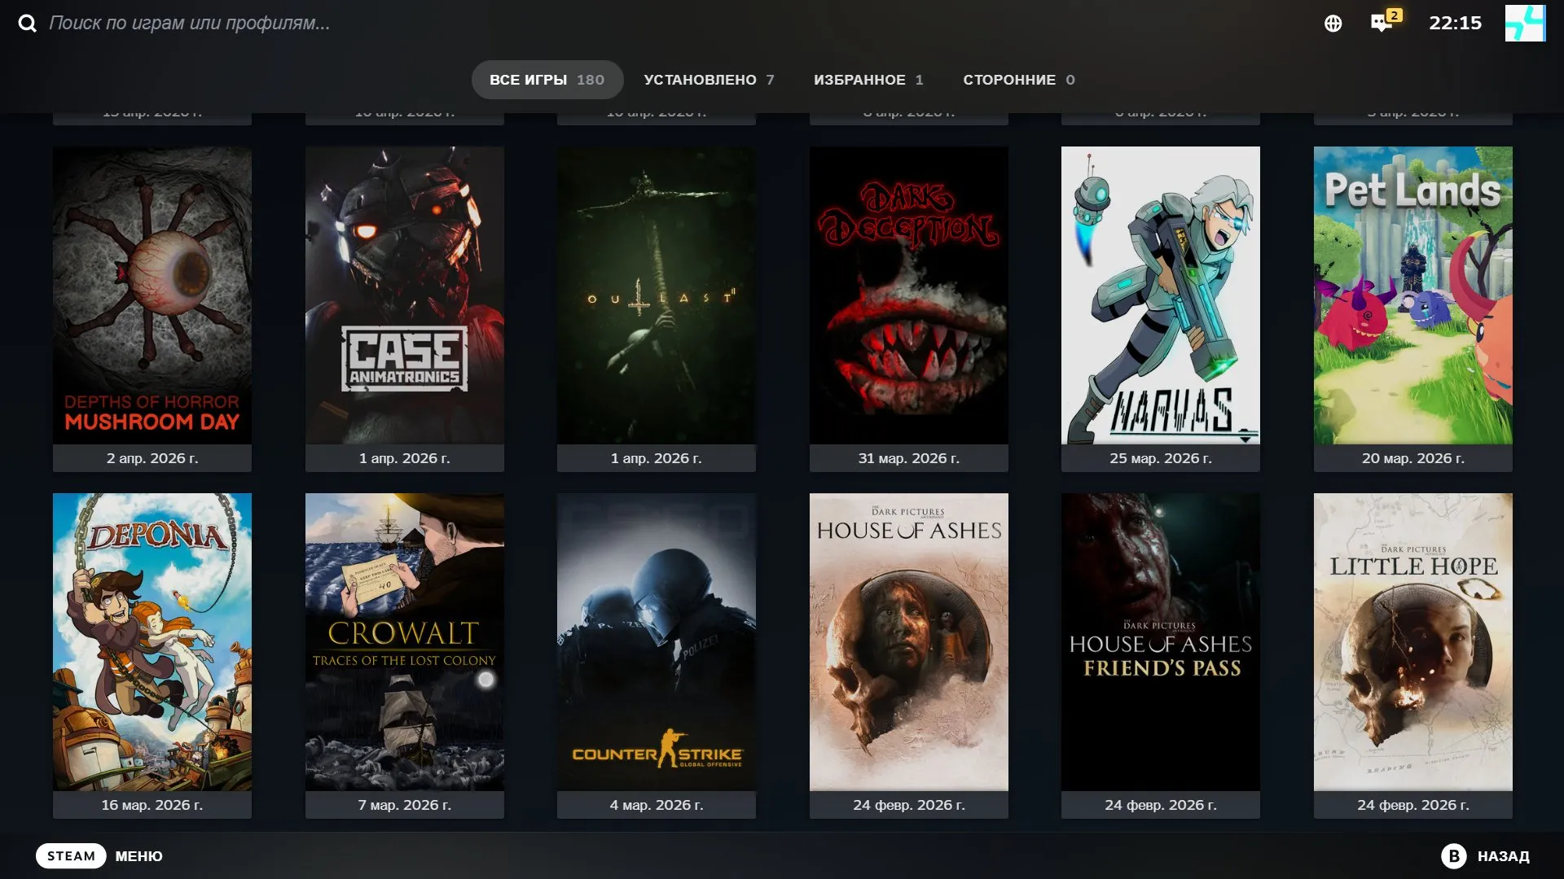Open Crowalt Traces of Lost Colony cover
The height and width of the screenshot is (879, 1564).
tap(405, 642)
